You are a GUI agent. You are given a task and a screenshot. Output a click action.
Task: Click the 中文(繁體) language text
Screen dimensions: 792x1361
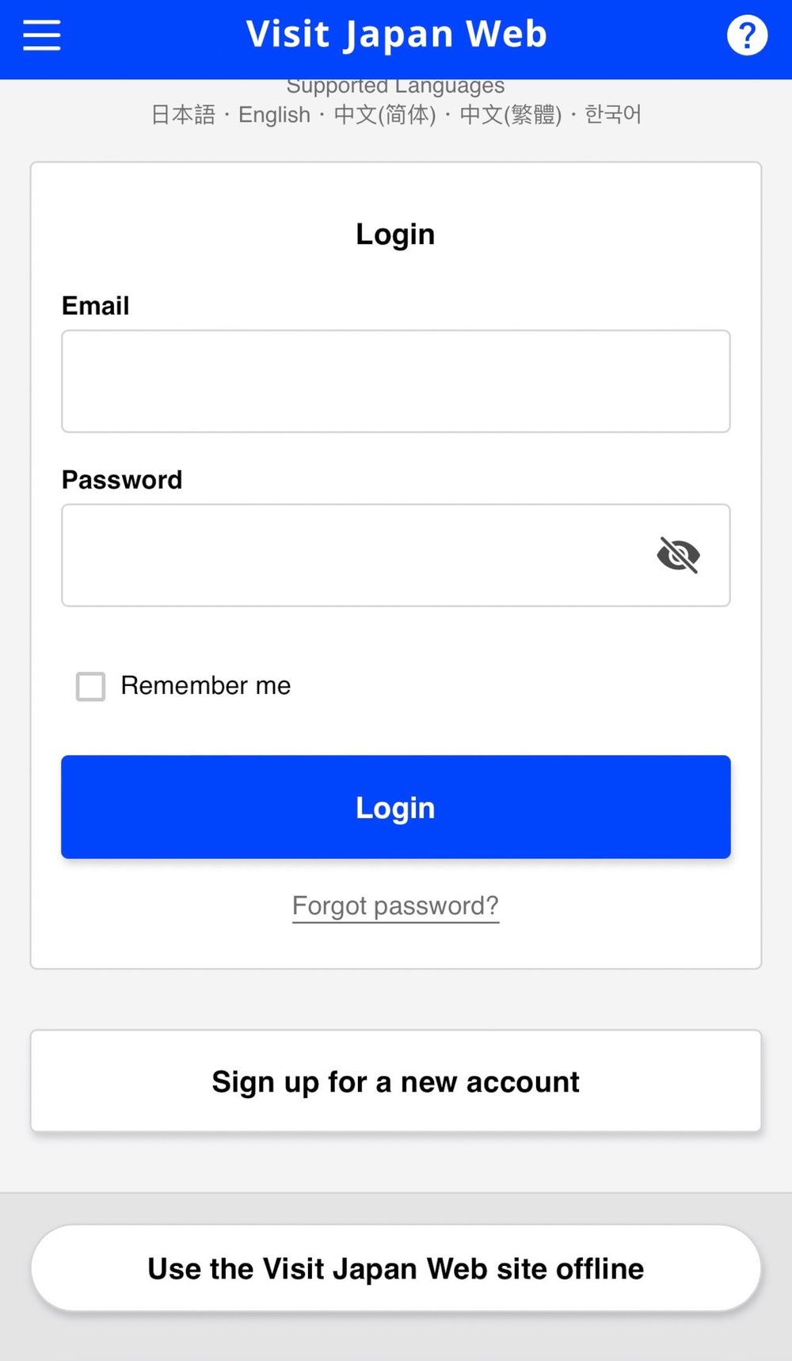(x=511, y=115)
